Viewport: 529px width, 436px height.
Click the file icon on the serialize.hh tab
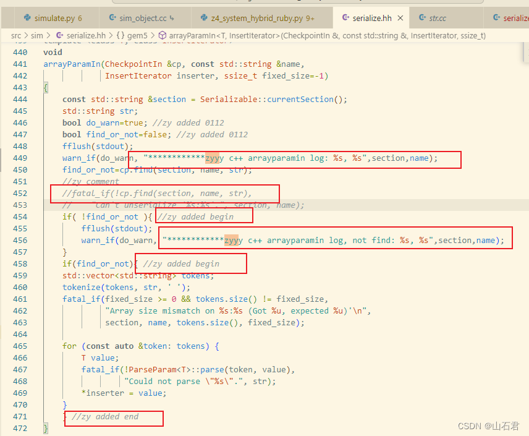347,17
